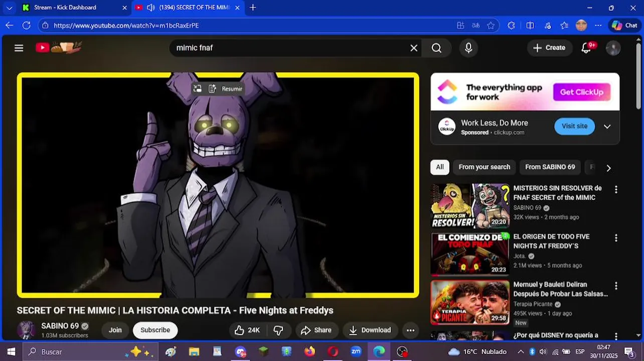Open options for Memuel y Bauleti video
644x361 pixels.
[x=616, y=286]
